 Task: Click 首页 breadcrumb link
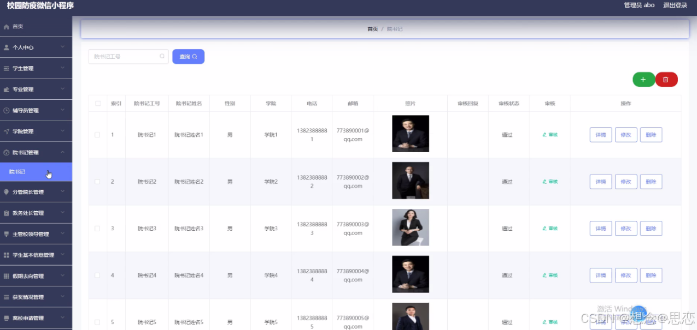click(372, 29)
